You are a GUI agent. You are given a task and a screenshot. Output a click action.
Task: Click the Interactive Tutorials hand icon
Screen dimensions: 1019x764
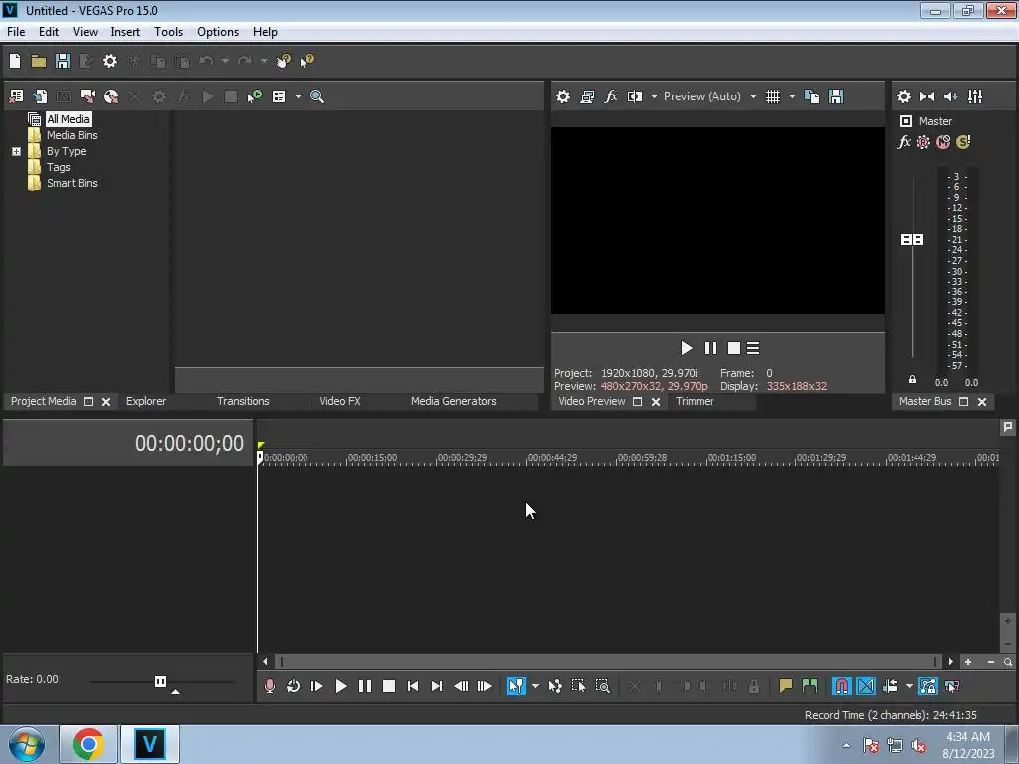point(283,61)
